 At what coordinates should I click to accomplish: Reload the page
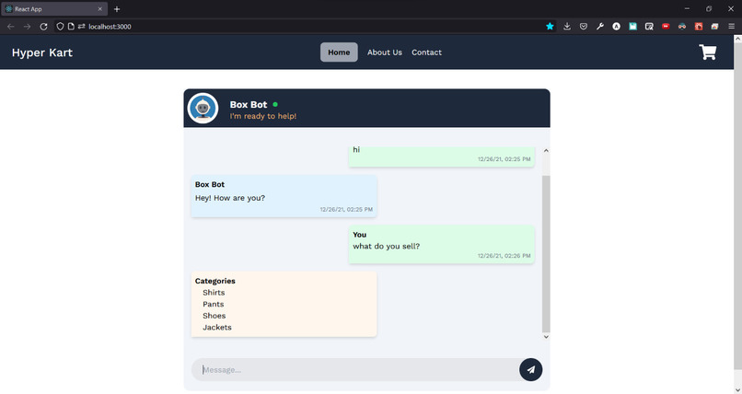click(43, 27)
